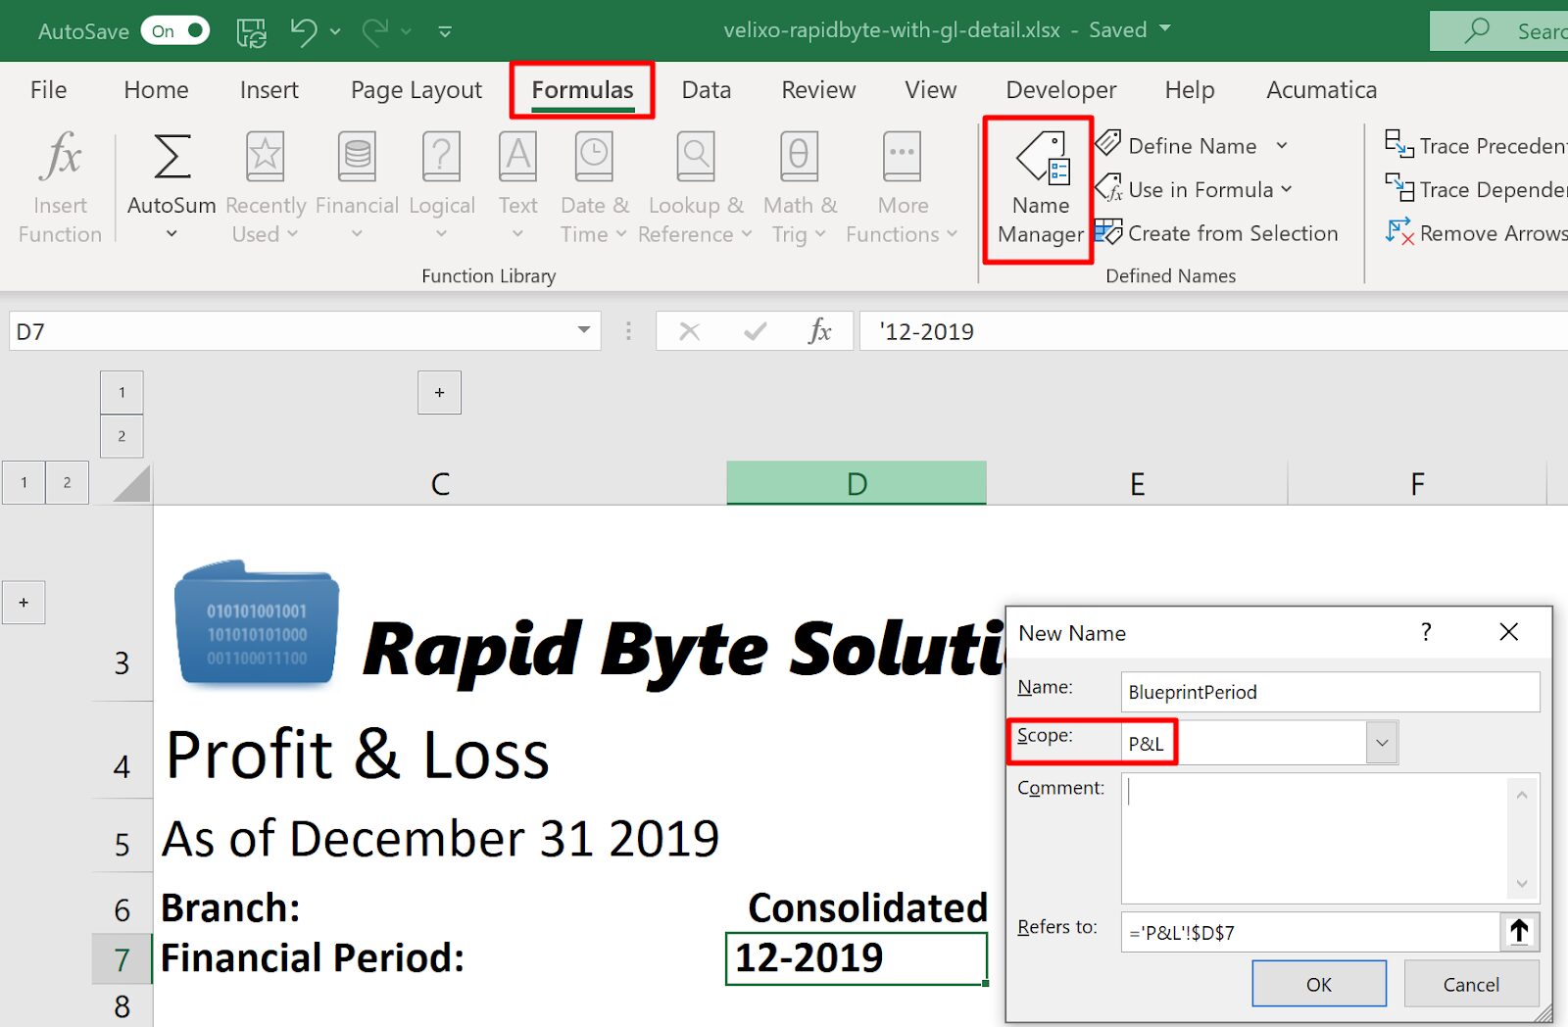1568x1027 pixels.
Task: Select cell D7 containing 12-2019
Action: [x=857, y=957]
